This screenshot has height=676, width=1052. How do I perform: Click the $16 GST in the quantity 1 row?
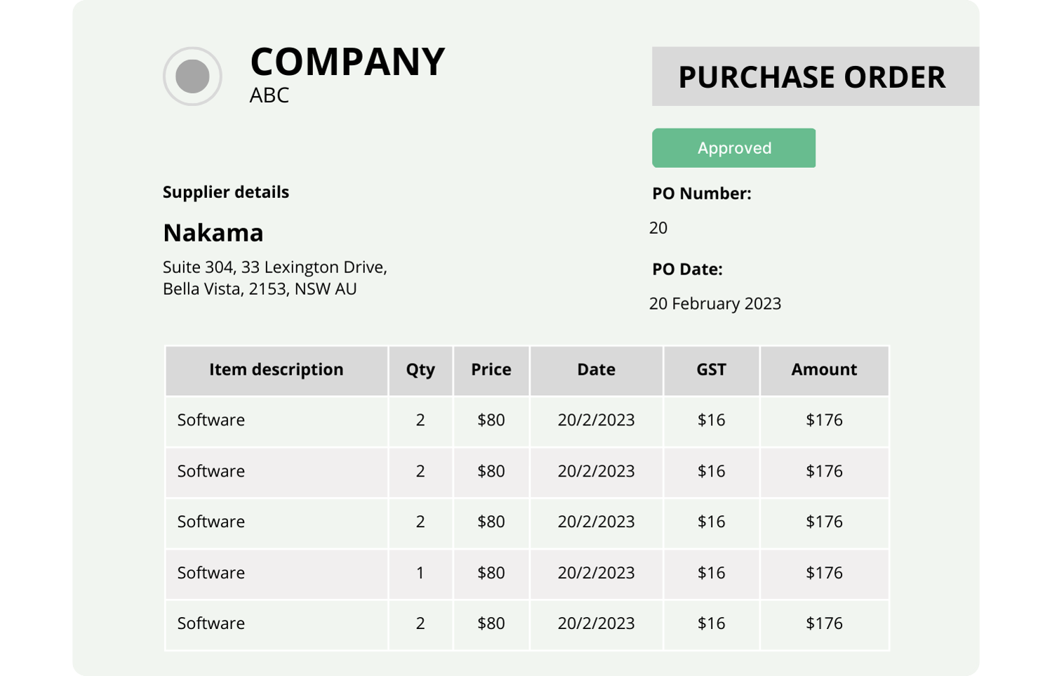point(712,573)
